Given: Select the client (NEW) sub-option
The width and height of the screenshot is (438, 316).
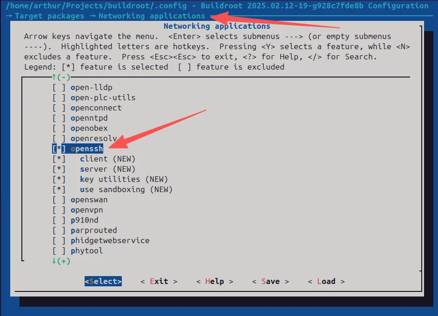Looking at the screenshot, I should point(107,159).
